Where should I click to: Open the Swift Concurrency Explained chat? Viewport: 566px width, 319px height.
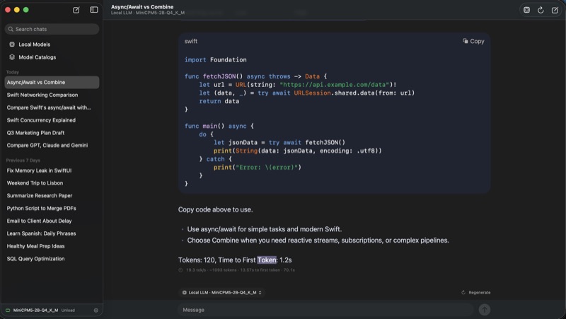pos(52,120)
